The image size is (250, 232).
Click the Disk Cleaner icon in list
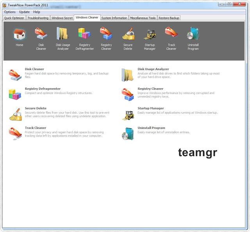15,75
